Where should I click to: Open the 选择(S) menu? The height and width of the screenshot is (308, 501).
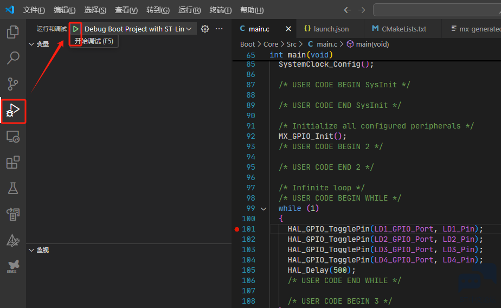coord(95,10)
